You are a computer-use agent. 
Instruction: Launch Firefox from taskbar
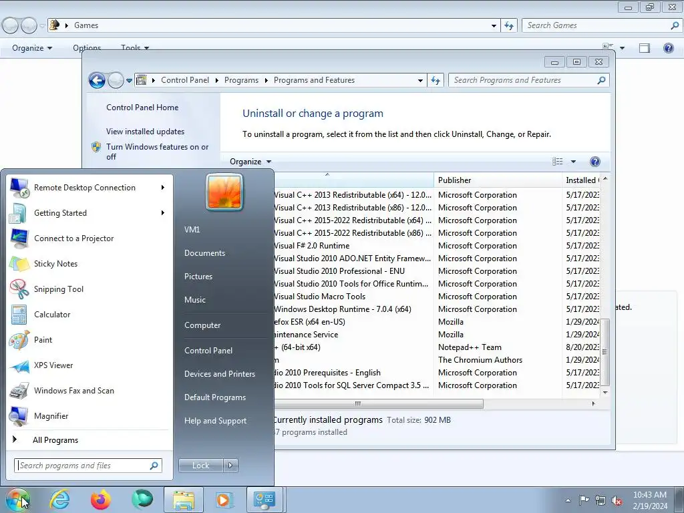(x=101, y=500)
